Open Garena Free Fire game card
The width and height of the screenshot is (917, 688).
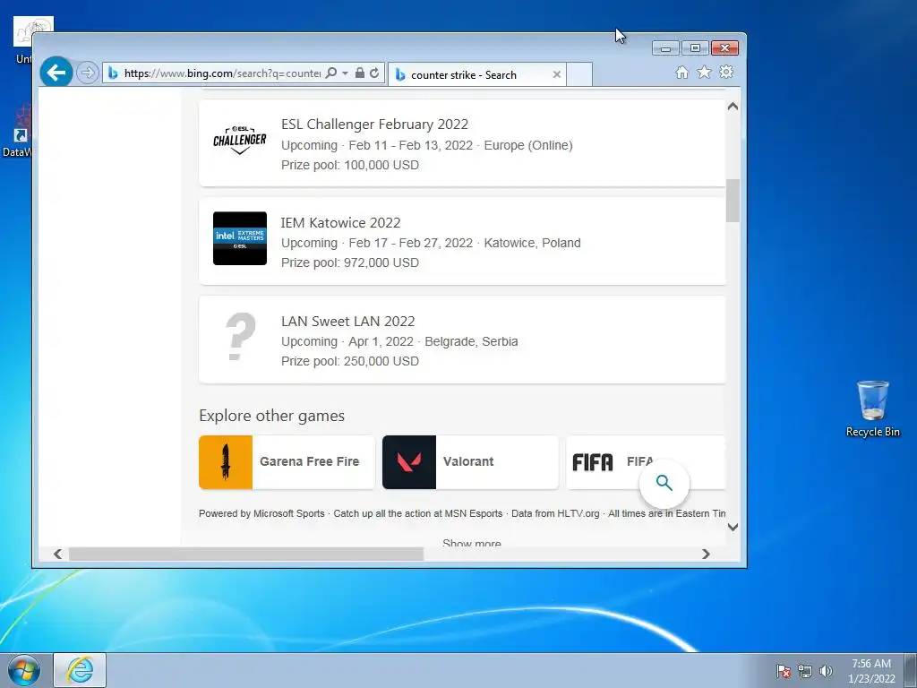pyautogui.click(x=287, y=461)
